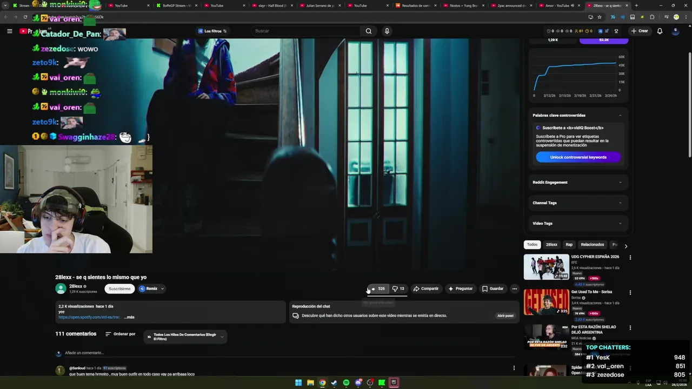Click Unlock controversial keywords button
This screenshot has height=389, width=692.
[578, 157]
